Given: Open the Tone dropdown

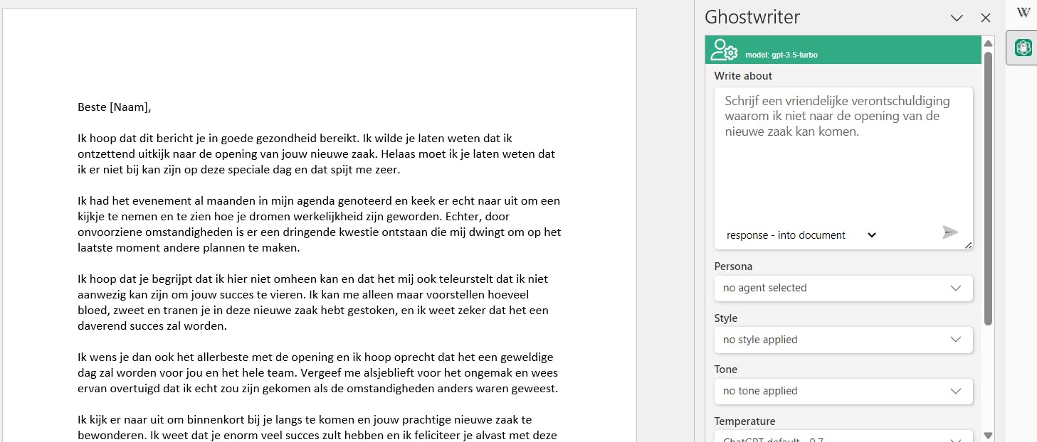Looking at the screenshot, I should point(843,392).
